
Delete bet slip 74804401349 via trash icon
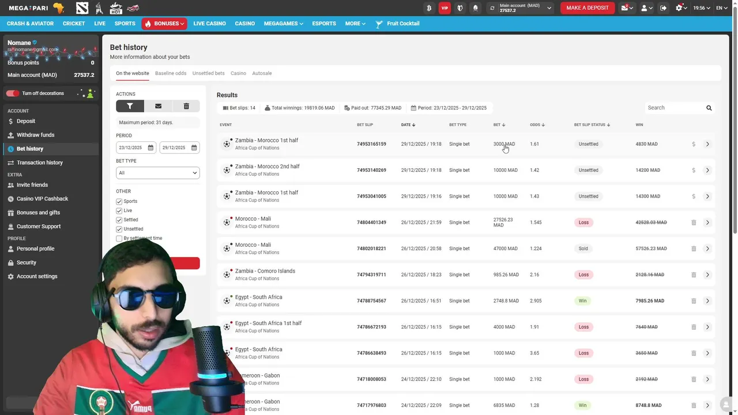click(694, 222)
